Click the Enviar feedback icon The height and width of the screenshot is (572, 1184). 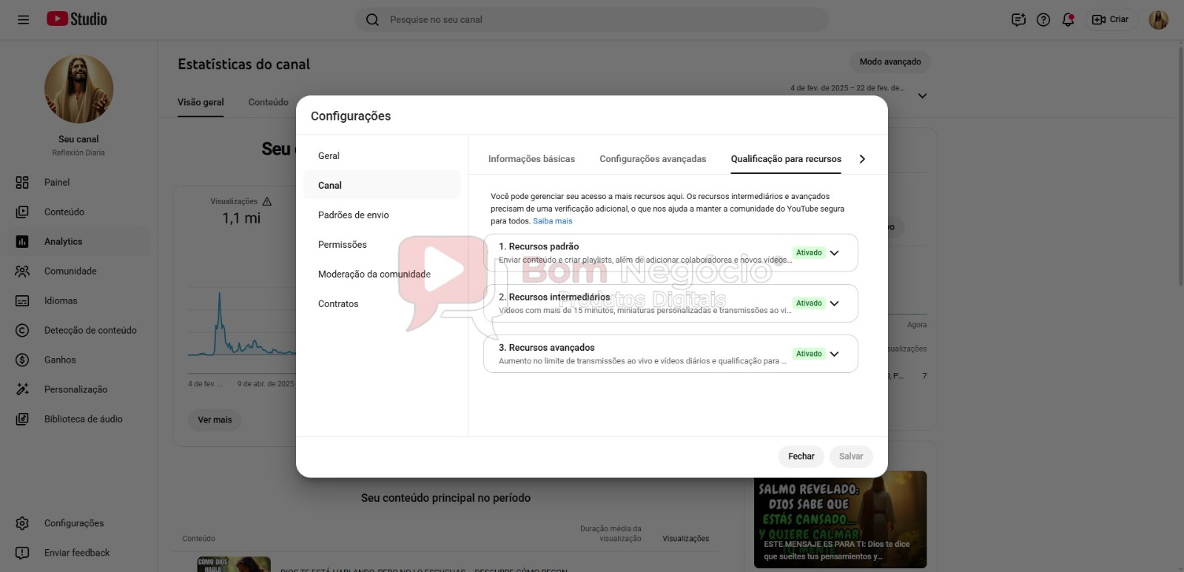point(22,553)
